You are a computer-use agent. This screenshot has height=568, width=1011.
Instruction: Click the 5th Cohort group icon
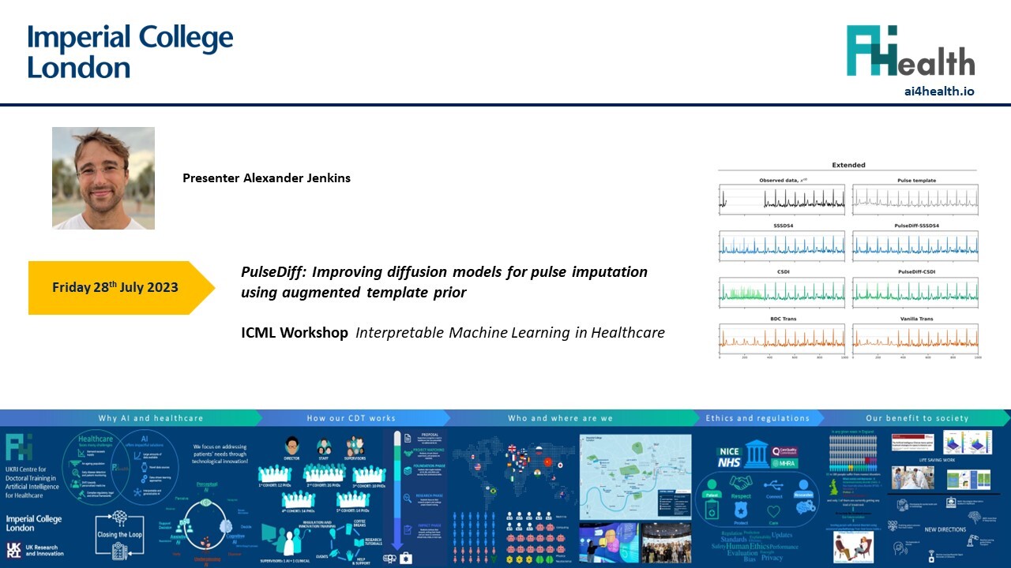tap(353, 499)
